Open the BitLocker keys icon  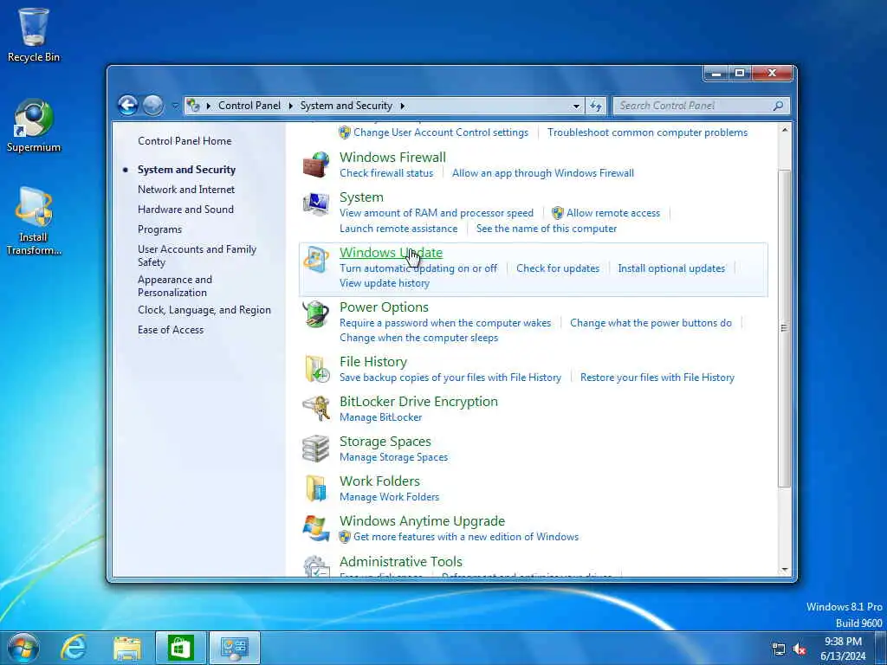click(x=315, y=409)
